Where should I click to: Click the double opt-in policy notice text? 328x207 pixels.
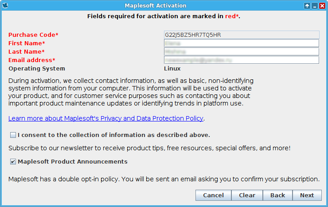coord(164,179)
